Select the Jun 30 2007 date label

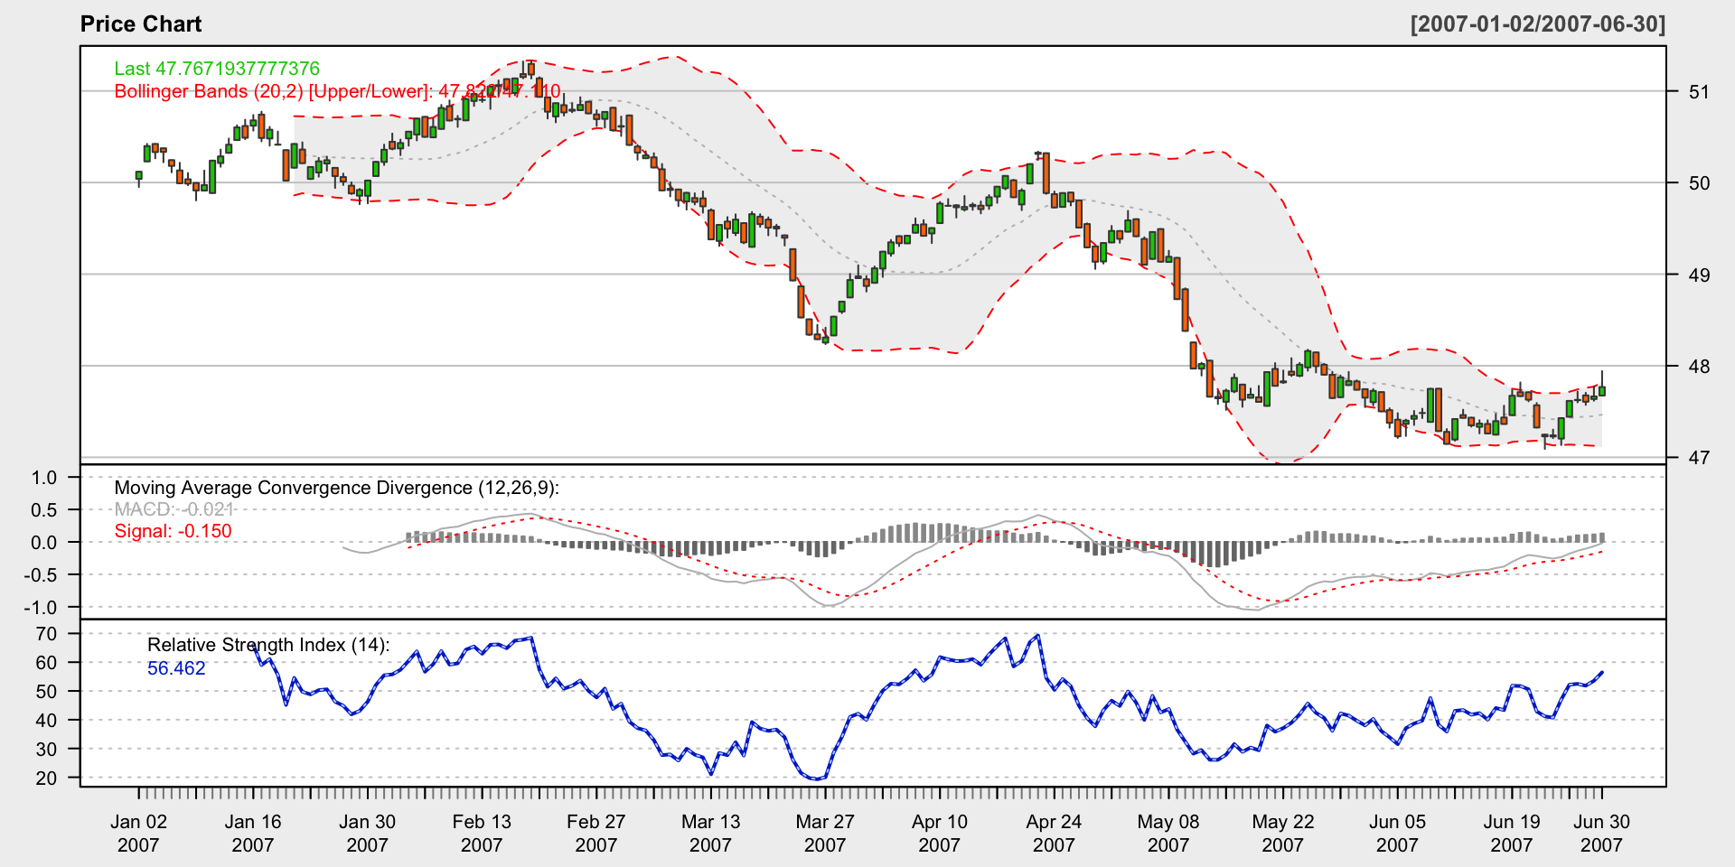(1601, 833)
